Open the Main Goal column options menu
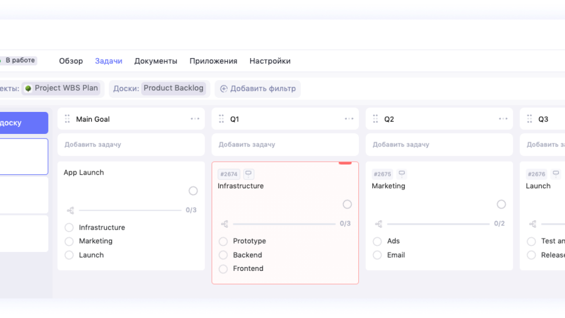Viewport: 565px width, 318px height. [x=195, y=119]
